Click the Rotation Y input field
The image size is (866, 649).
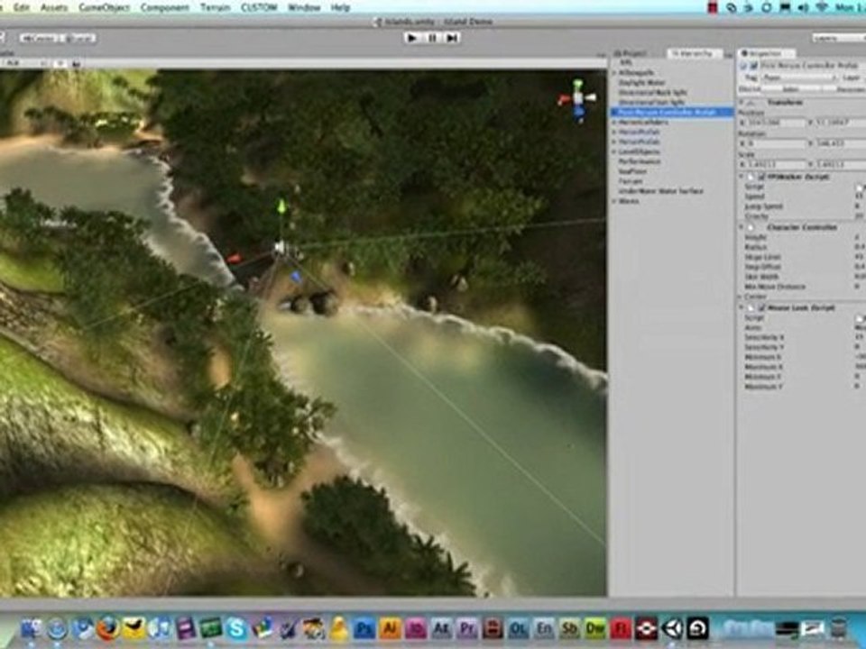[841, 143]
